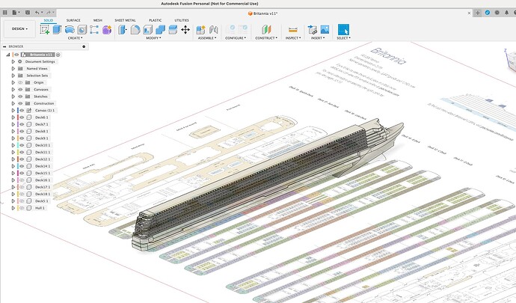The height and width of the screenshot is (303, 516).
Task: Open the Job Status clock icon
Action: (x=497, y=13)
